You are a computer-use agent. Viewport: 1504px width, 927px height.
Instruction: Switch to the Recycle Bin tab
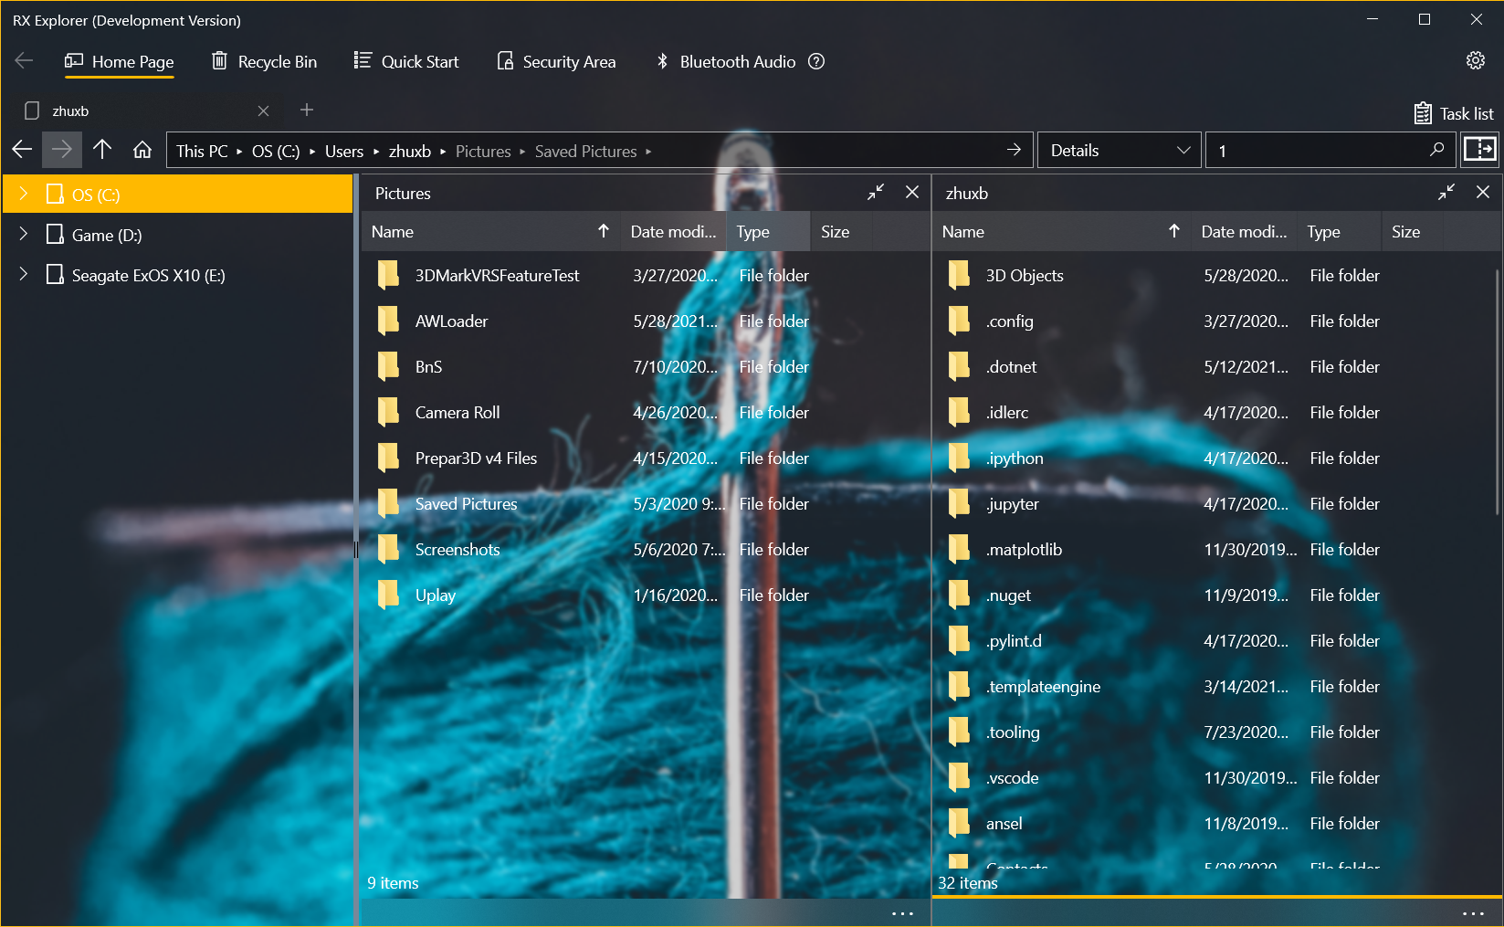(x=265, y=62)
